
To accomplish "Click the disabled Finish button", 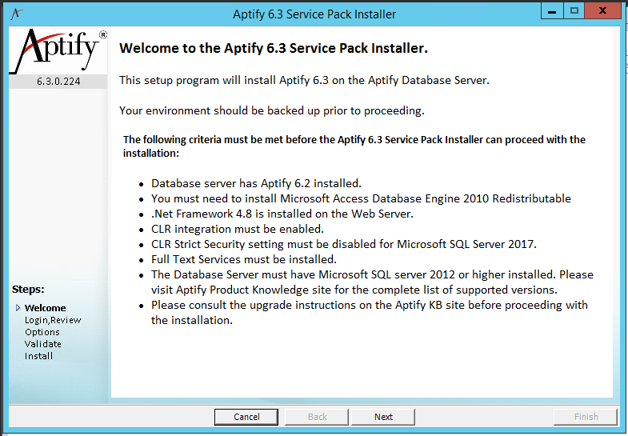I will [586, 417].
